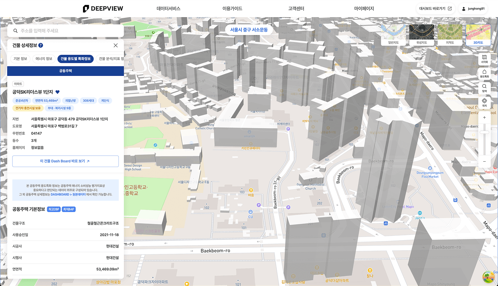The image size is (498, 286).
Task: Switch map type to 위성지도
Action: tap(421, 35)
